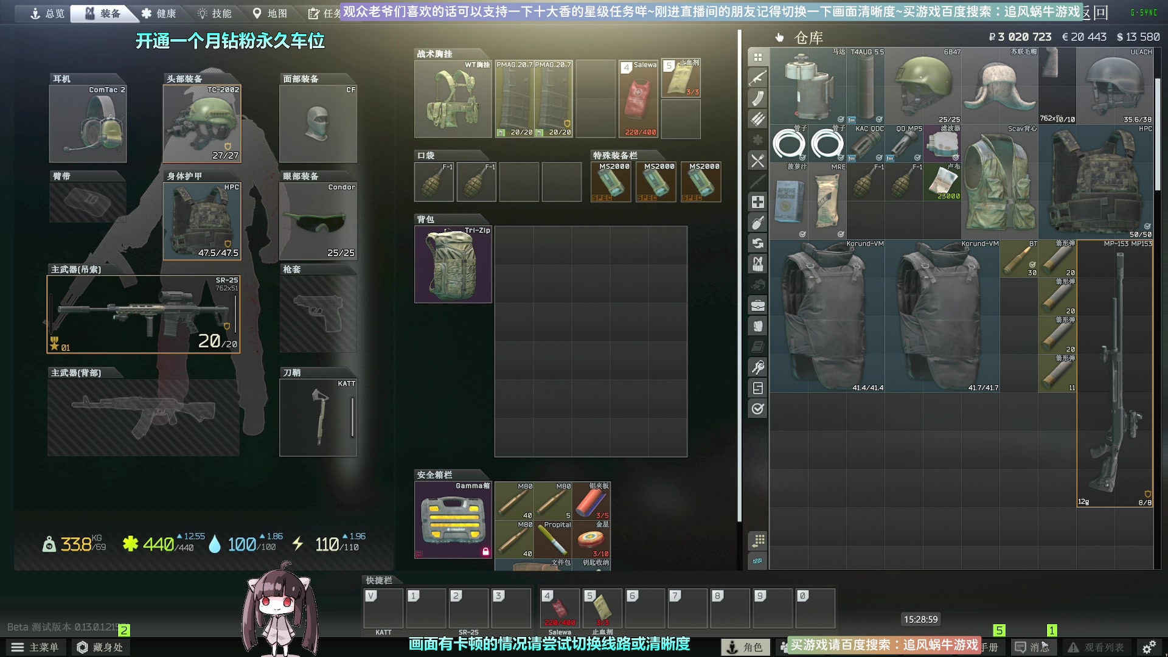Toggle the containers briefcase filter
The image size is (1168, 657).
[x=757, y=305]
